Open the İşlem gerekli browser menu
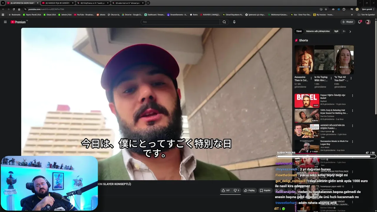 368,9
